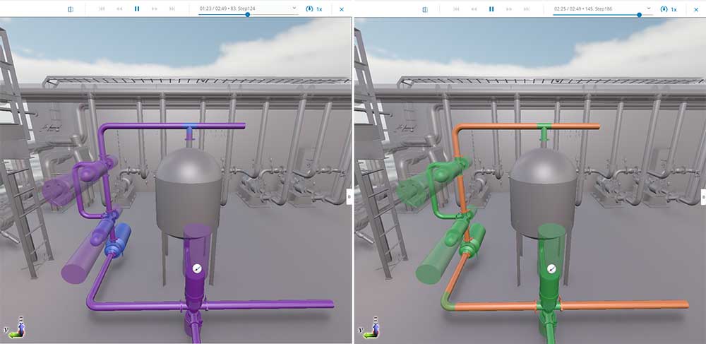Click the pressure gauge on purple valve
The height and width of the screenshot is (344, 706).
tap(196, 268)
